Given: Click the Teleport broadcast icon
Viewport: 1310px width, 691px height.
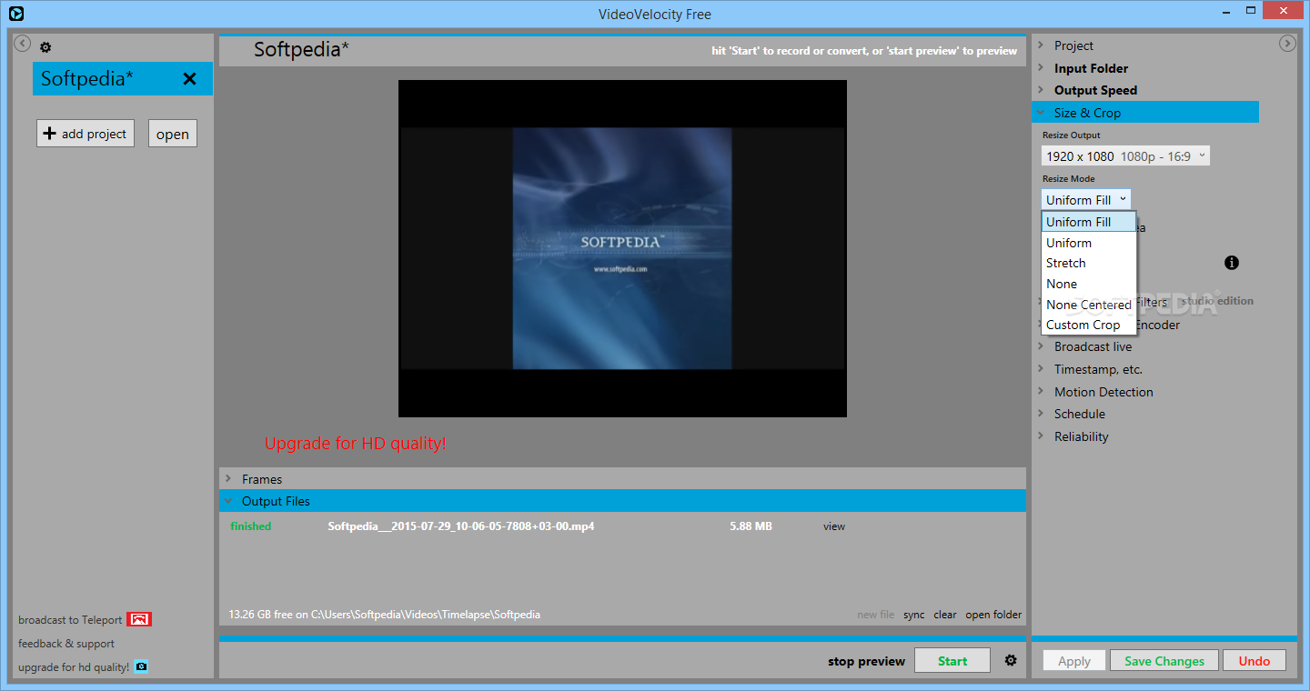Looking at the screenshot, I should tap(139, 619).
